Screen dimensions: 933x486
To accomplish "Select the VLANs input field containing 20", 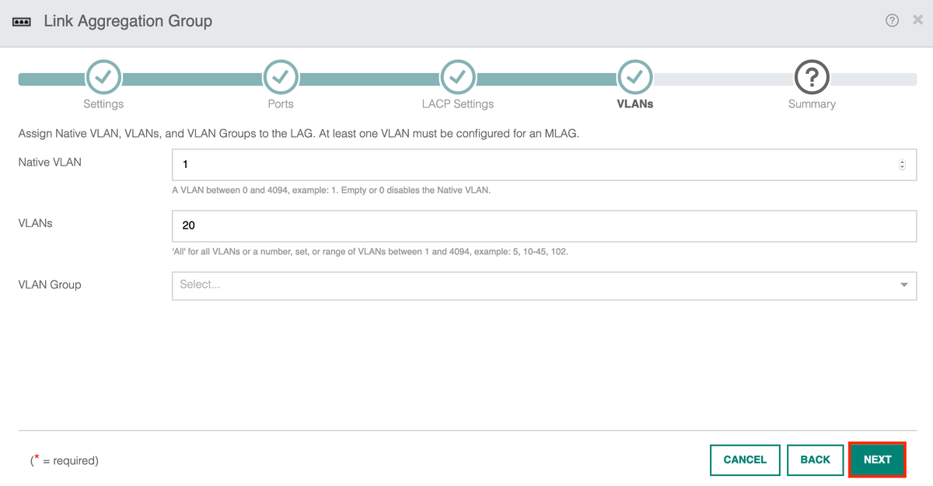I will click(x=544, y=225).
